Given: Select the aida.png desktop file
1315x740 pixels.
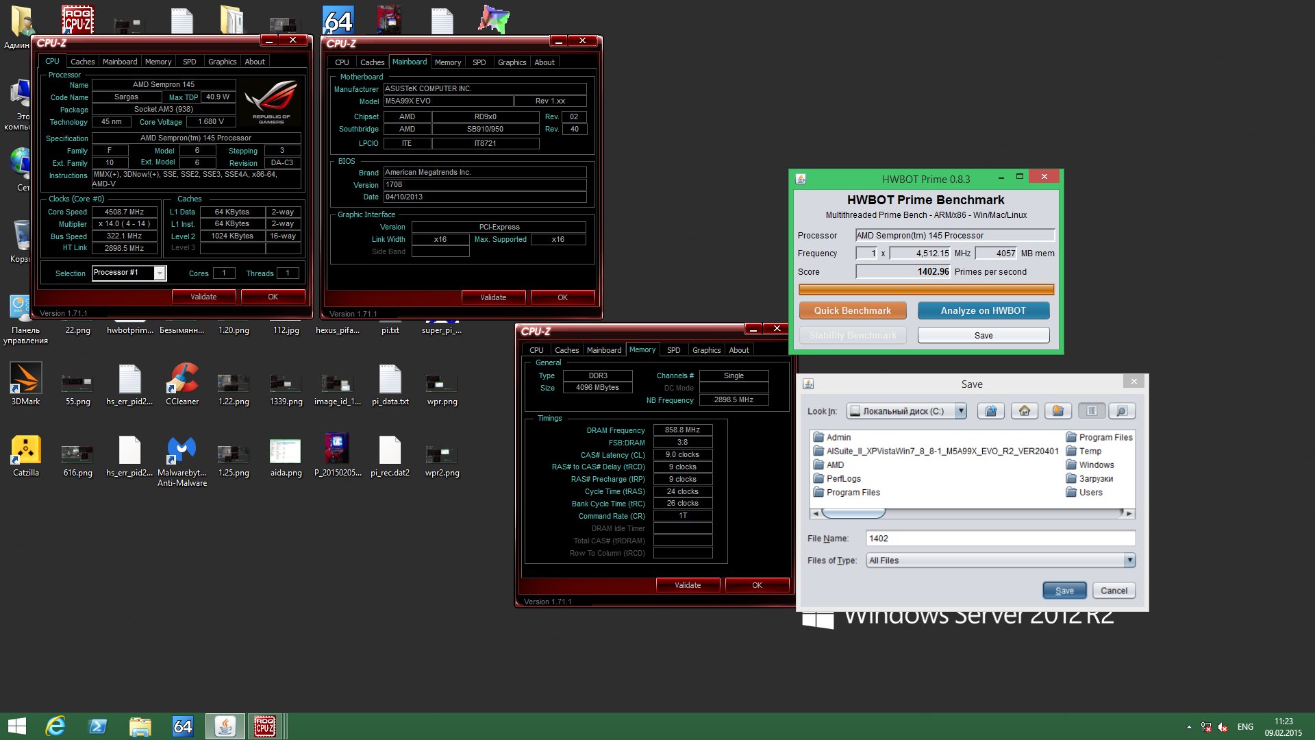Looking at the screenshot, I should pyautogui.click(x=286, y=458).
